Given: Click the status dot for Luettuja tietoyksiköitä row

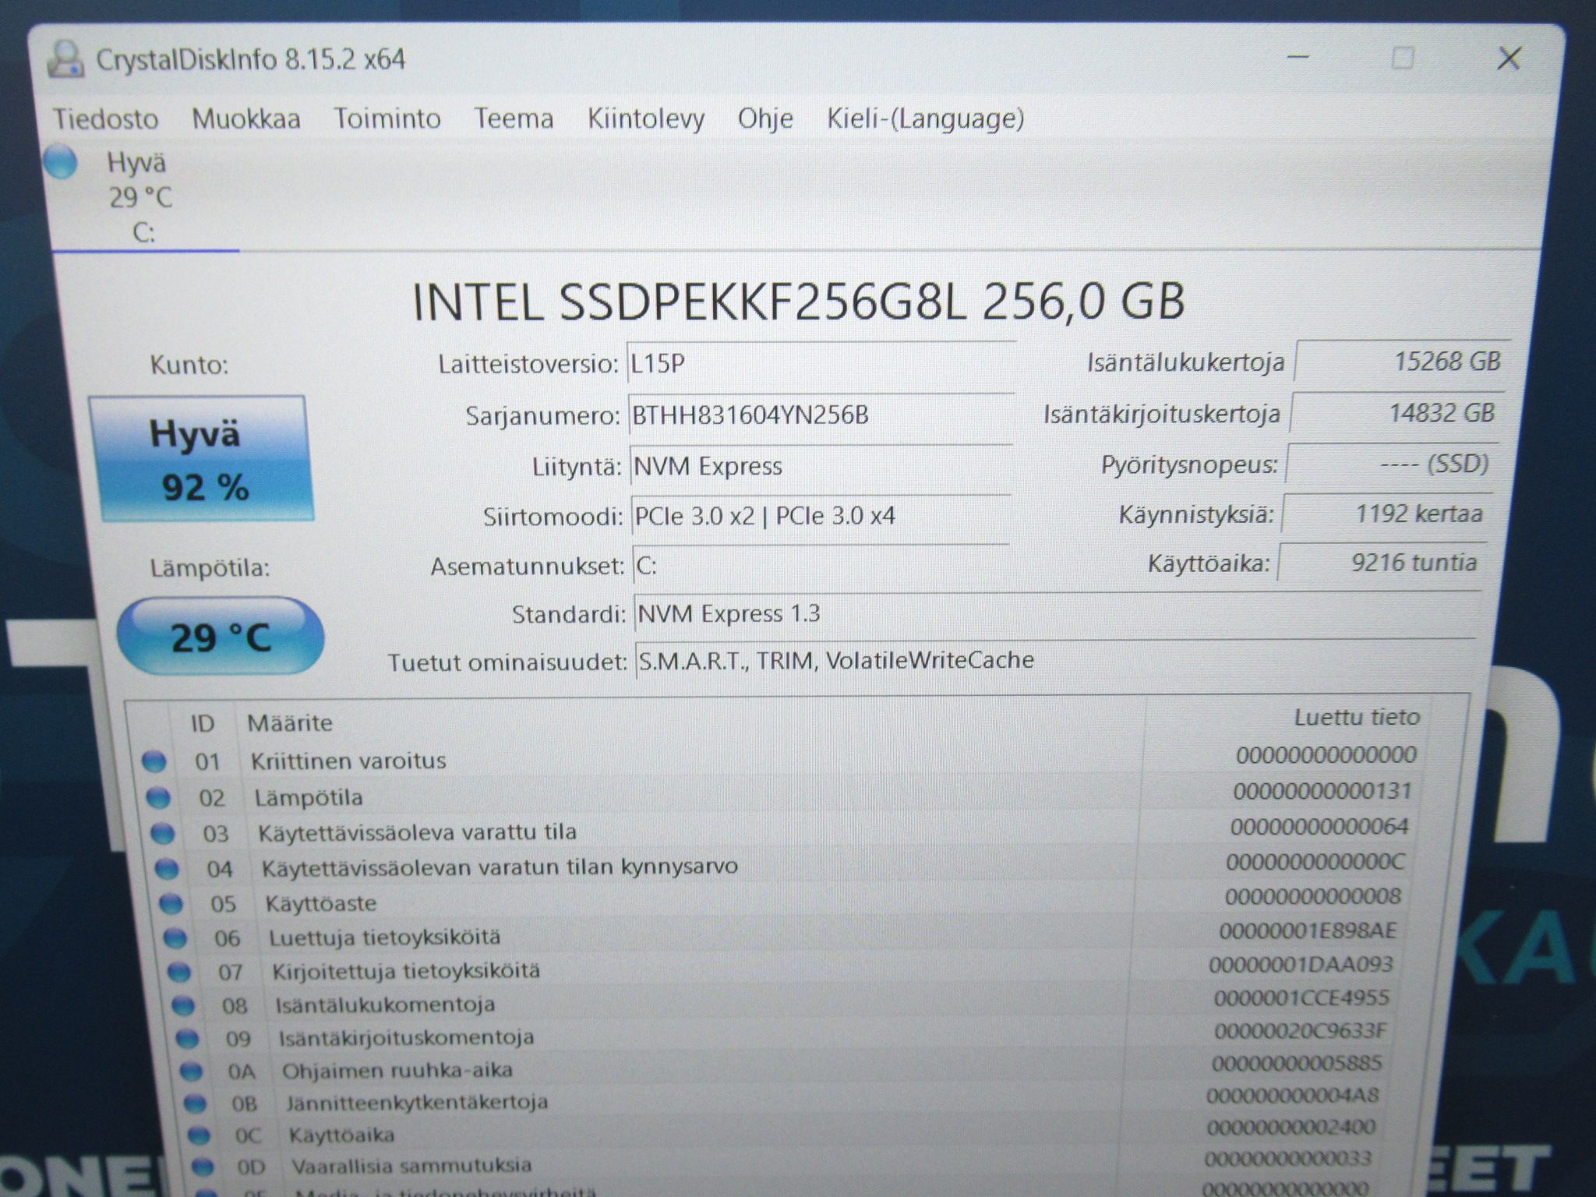Looking at the screenshot, I should click(175, 938).
